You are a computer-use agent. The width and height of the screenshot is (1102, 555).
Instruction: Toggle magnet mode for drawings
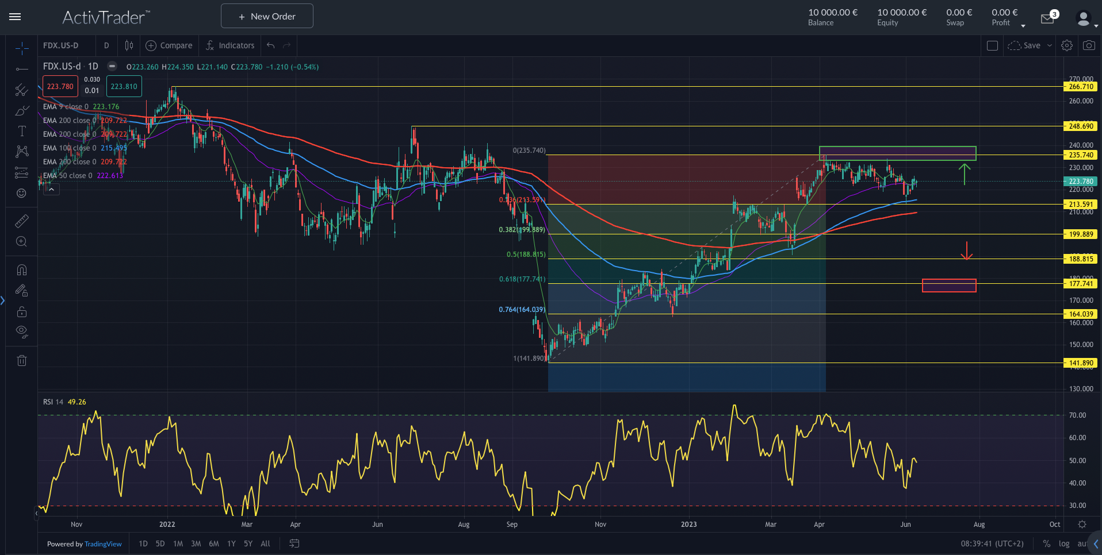coord(22,270)
